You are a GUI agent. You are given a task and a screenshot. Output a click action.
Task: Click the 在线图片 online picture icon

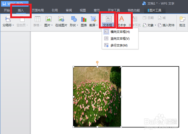coord(61,19)
